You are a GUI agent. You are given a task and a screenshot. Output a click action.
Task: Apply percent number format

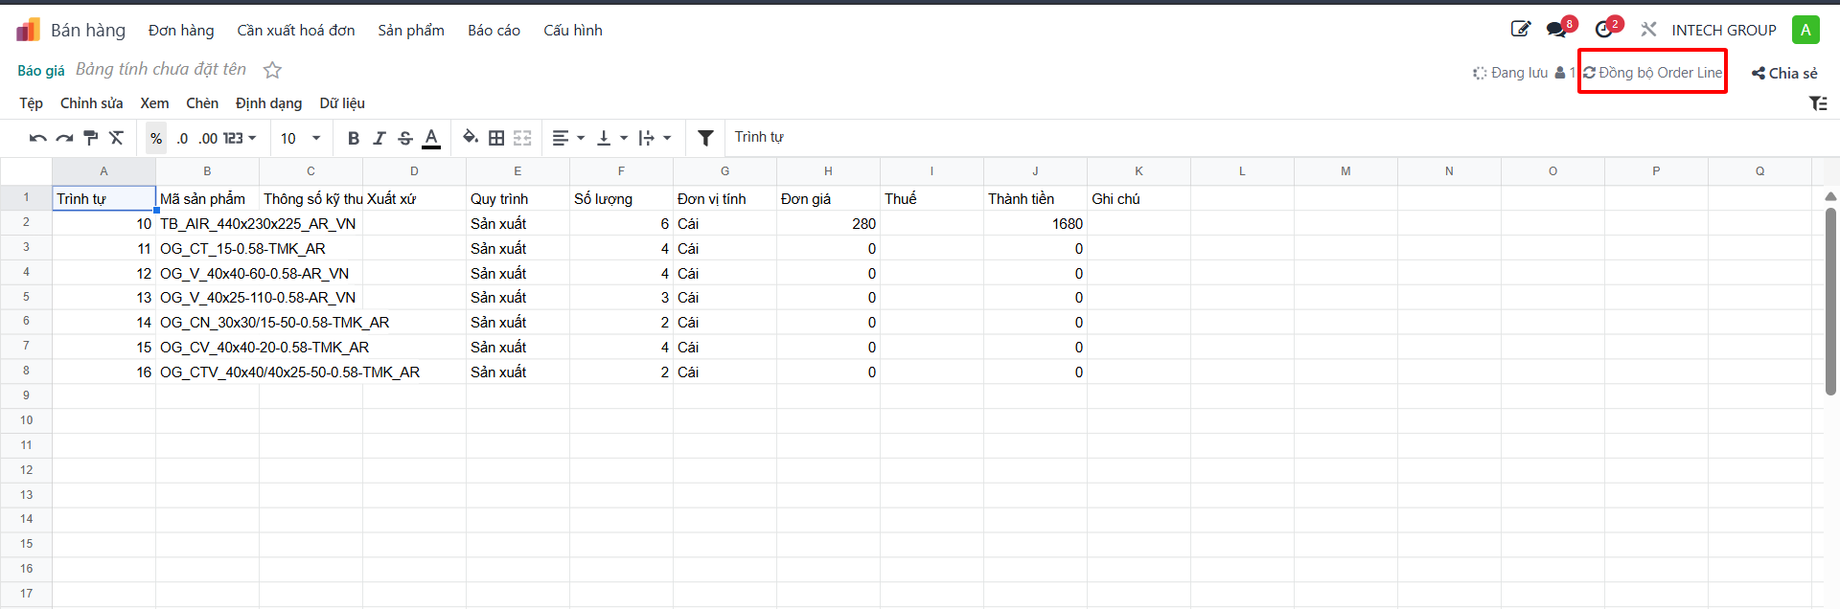[156, 138]
